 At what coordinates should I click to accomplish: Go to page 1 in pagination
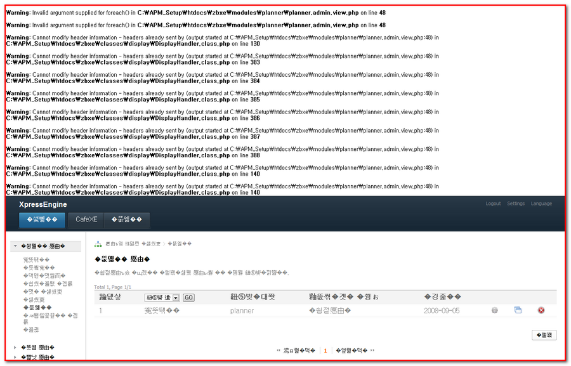[325, 351]
